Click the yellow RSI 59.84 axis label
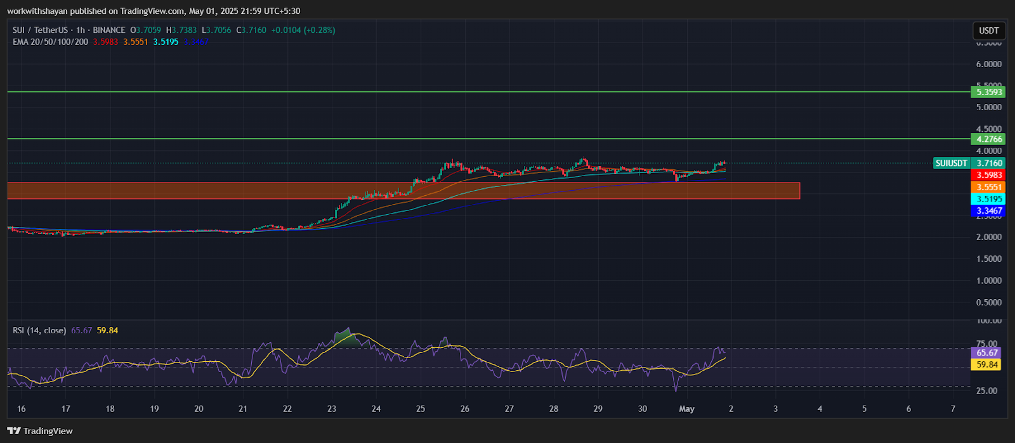 pyautogui.click(x=986, y=364)
